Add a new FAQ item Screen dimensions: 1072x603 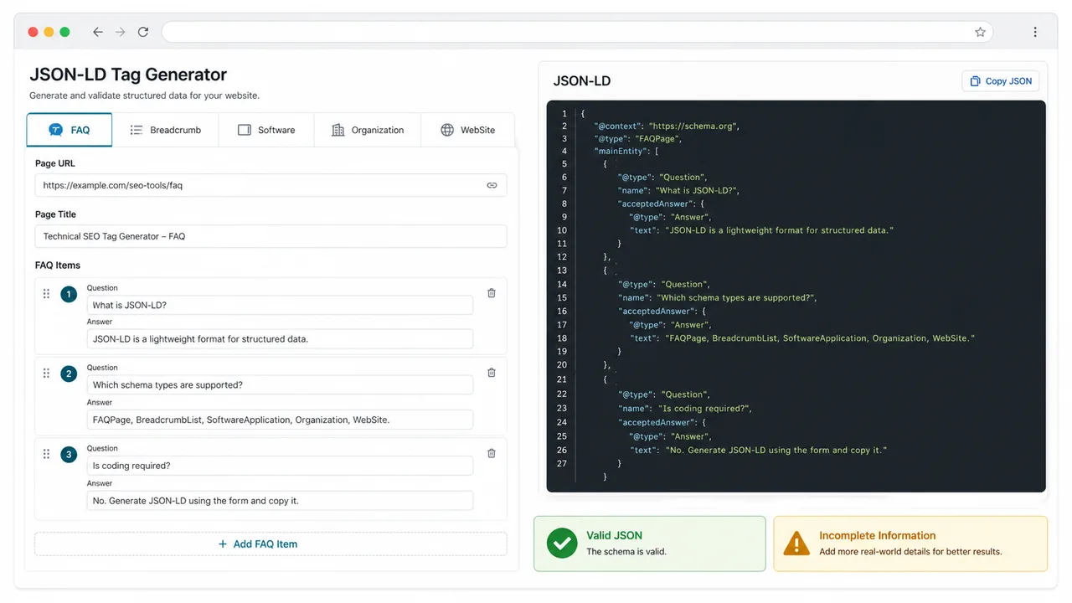271,544
